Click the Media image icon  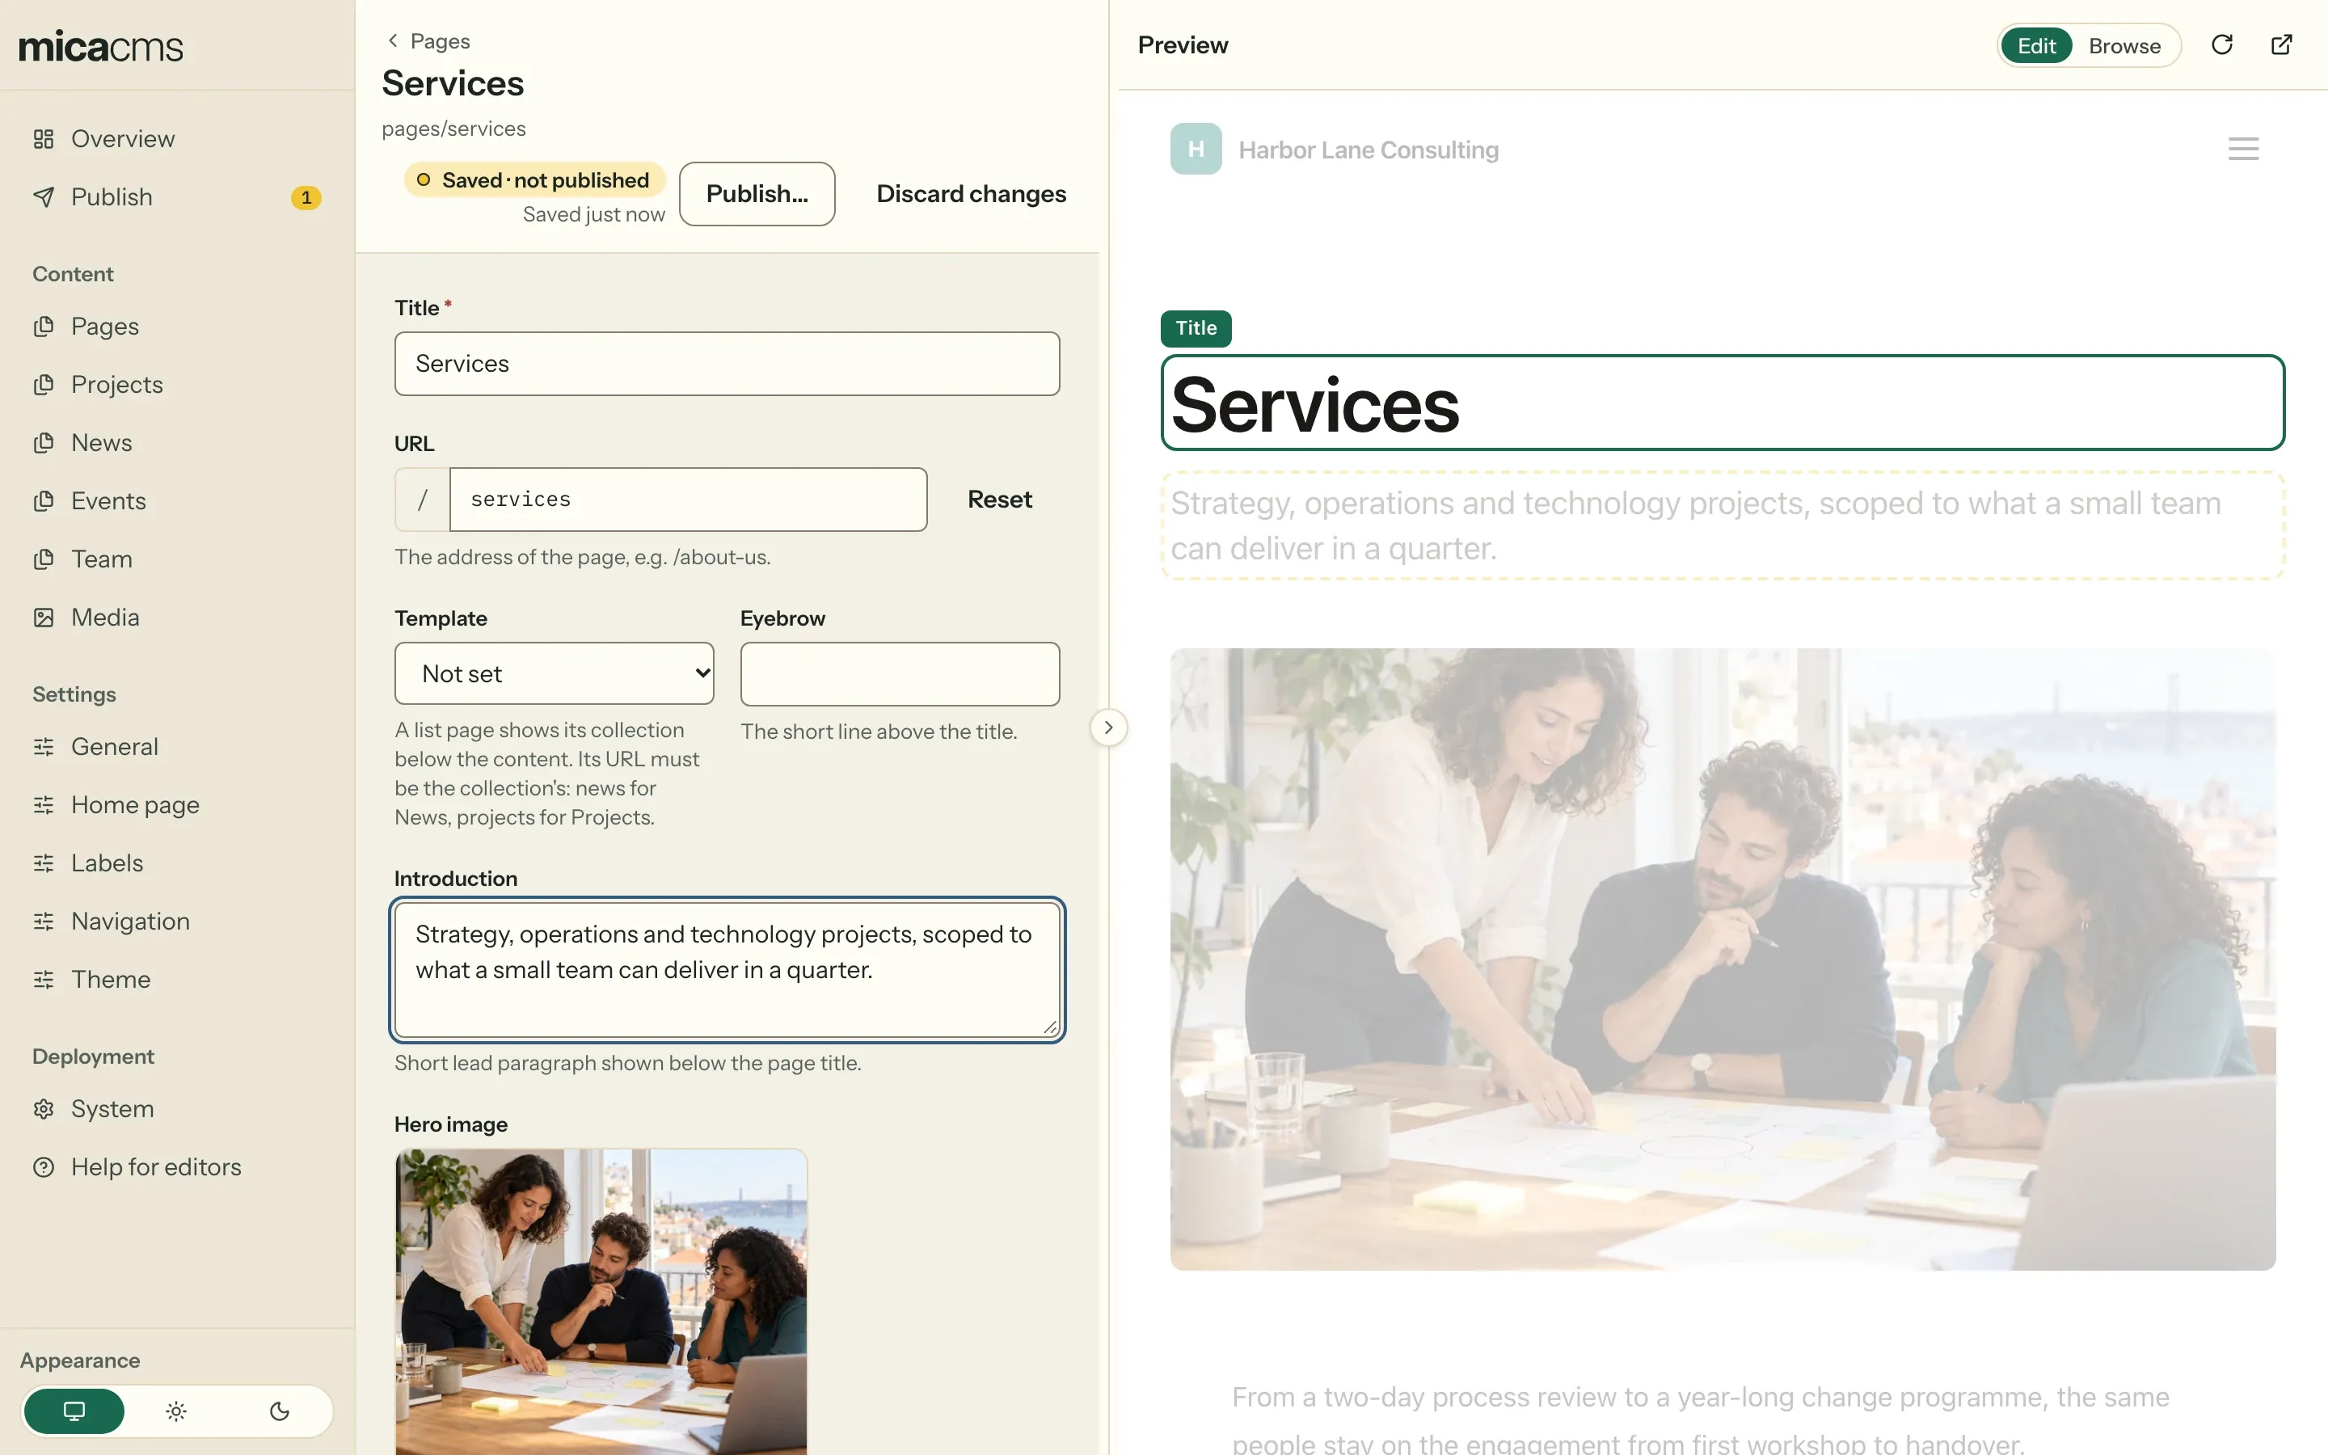coord(44,617)
